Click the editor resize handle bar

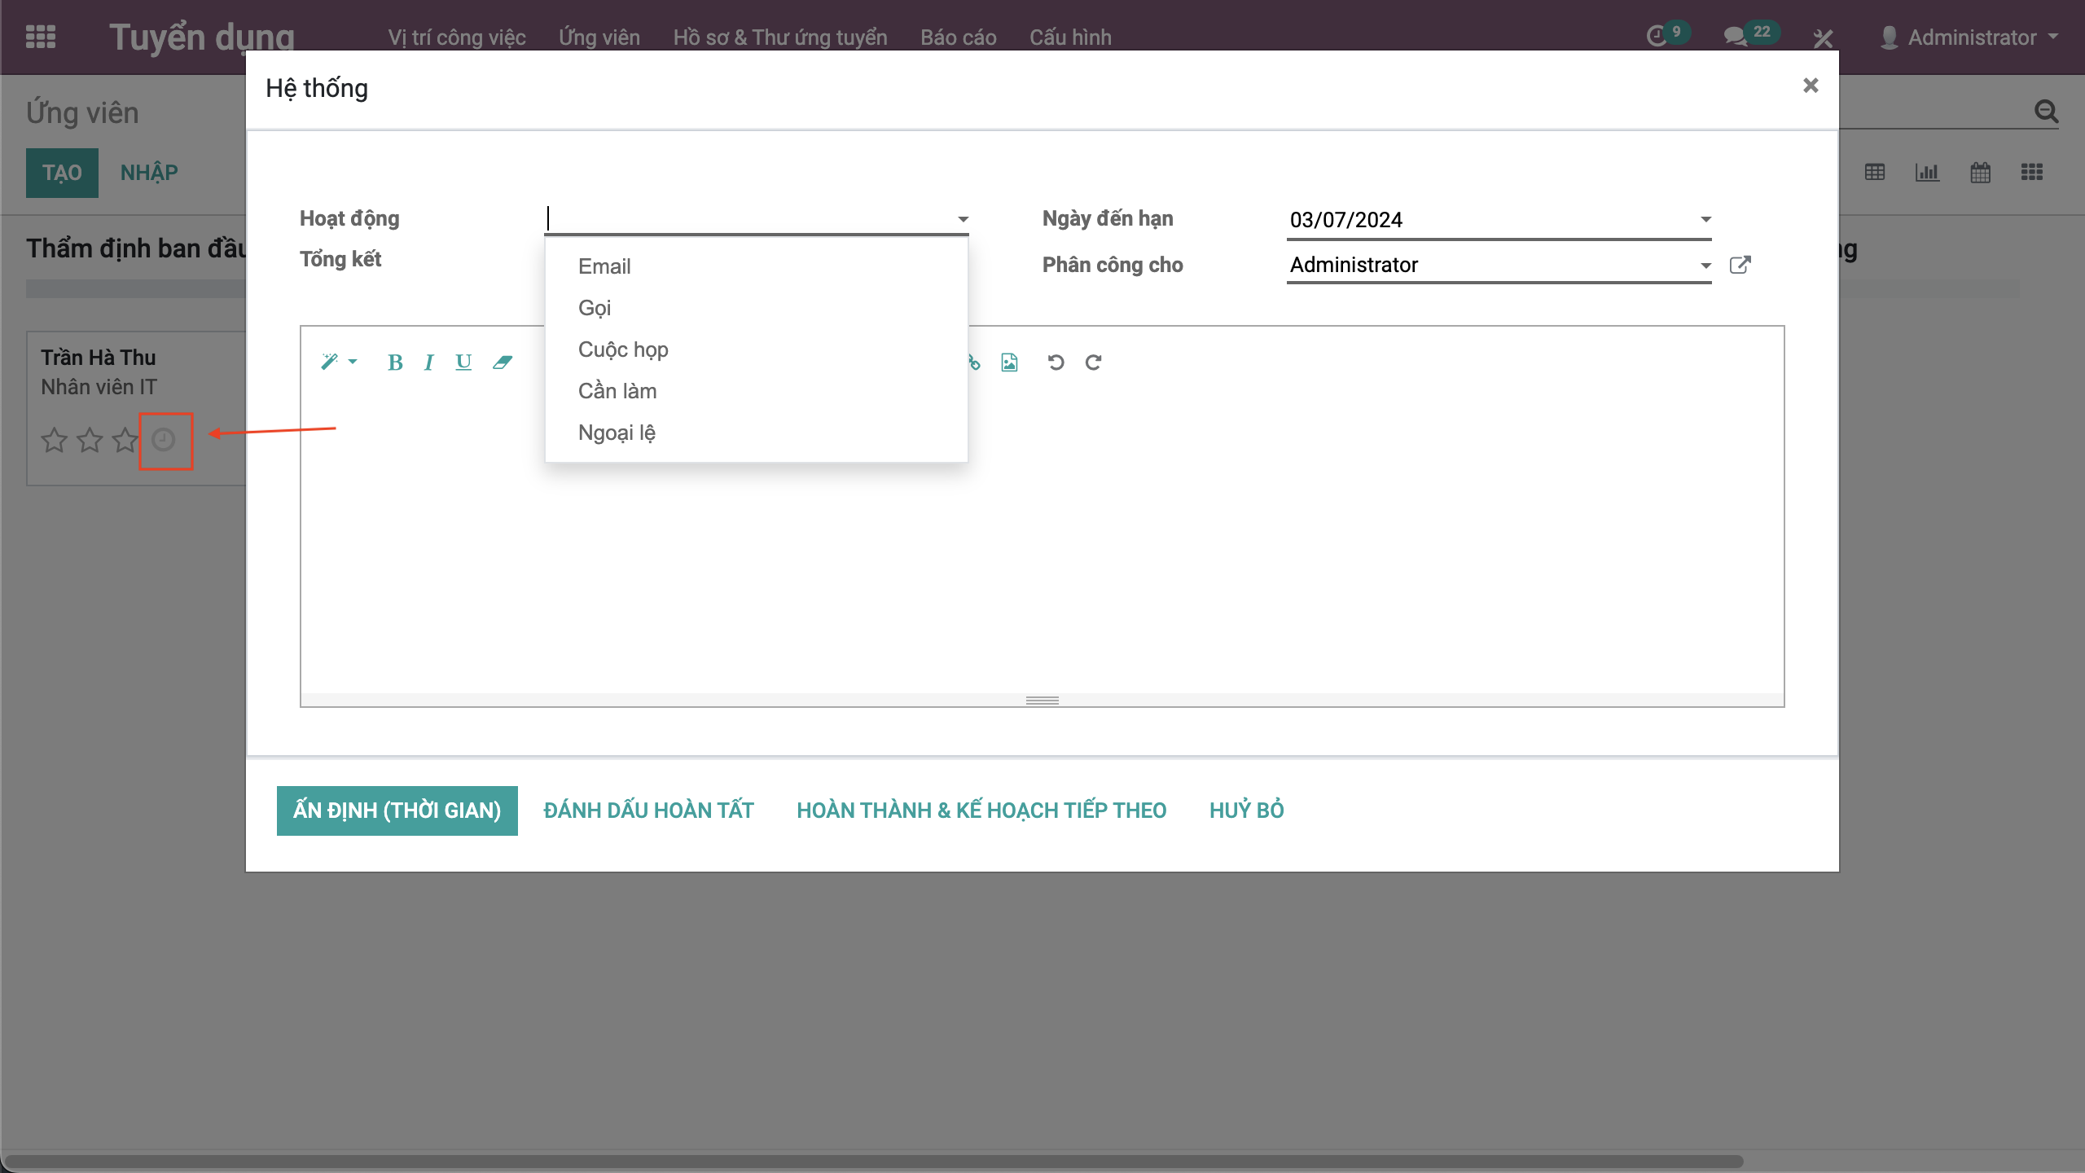click(1042, 701)
